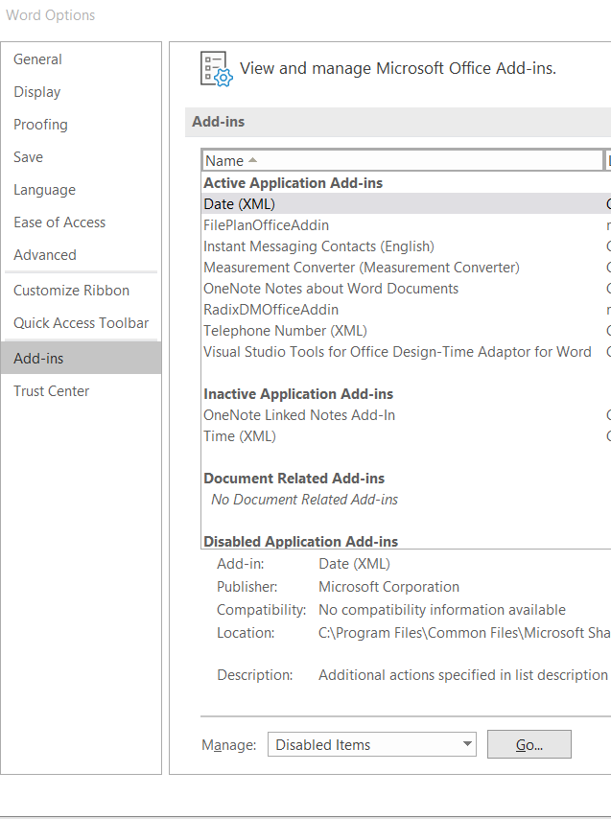Open the Advanced options category
The height and width of the screenshot is (819, 611).
click(45, 255)
